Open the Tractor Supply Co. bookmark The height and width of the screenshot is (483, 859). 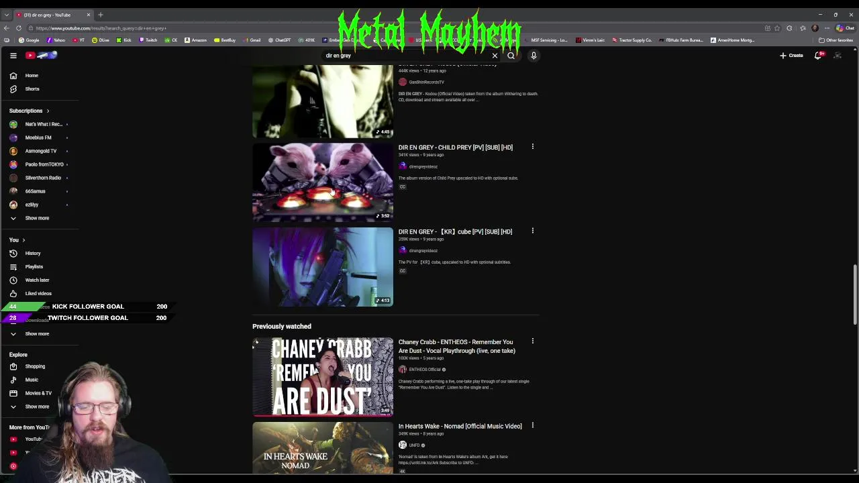point(631,40)
